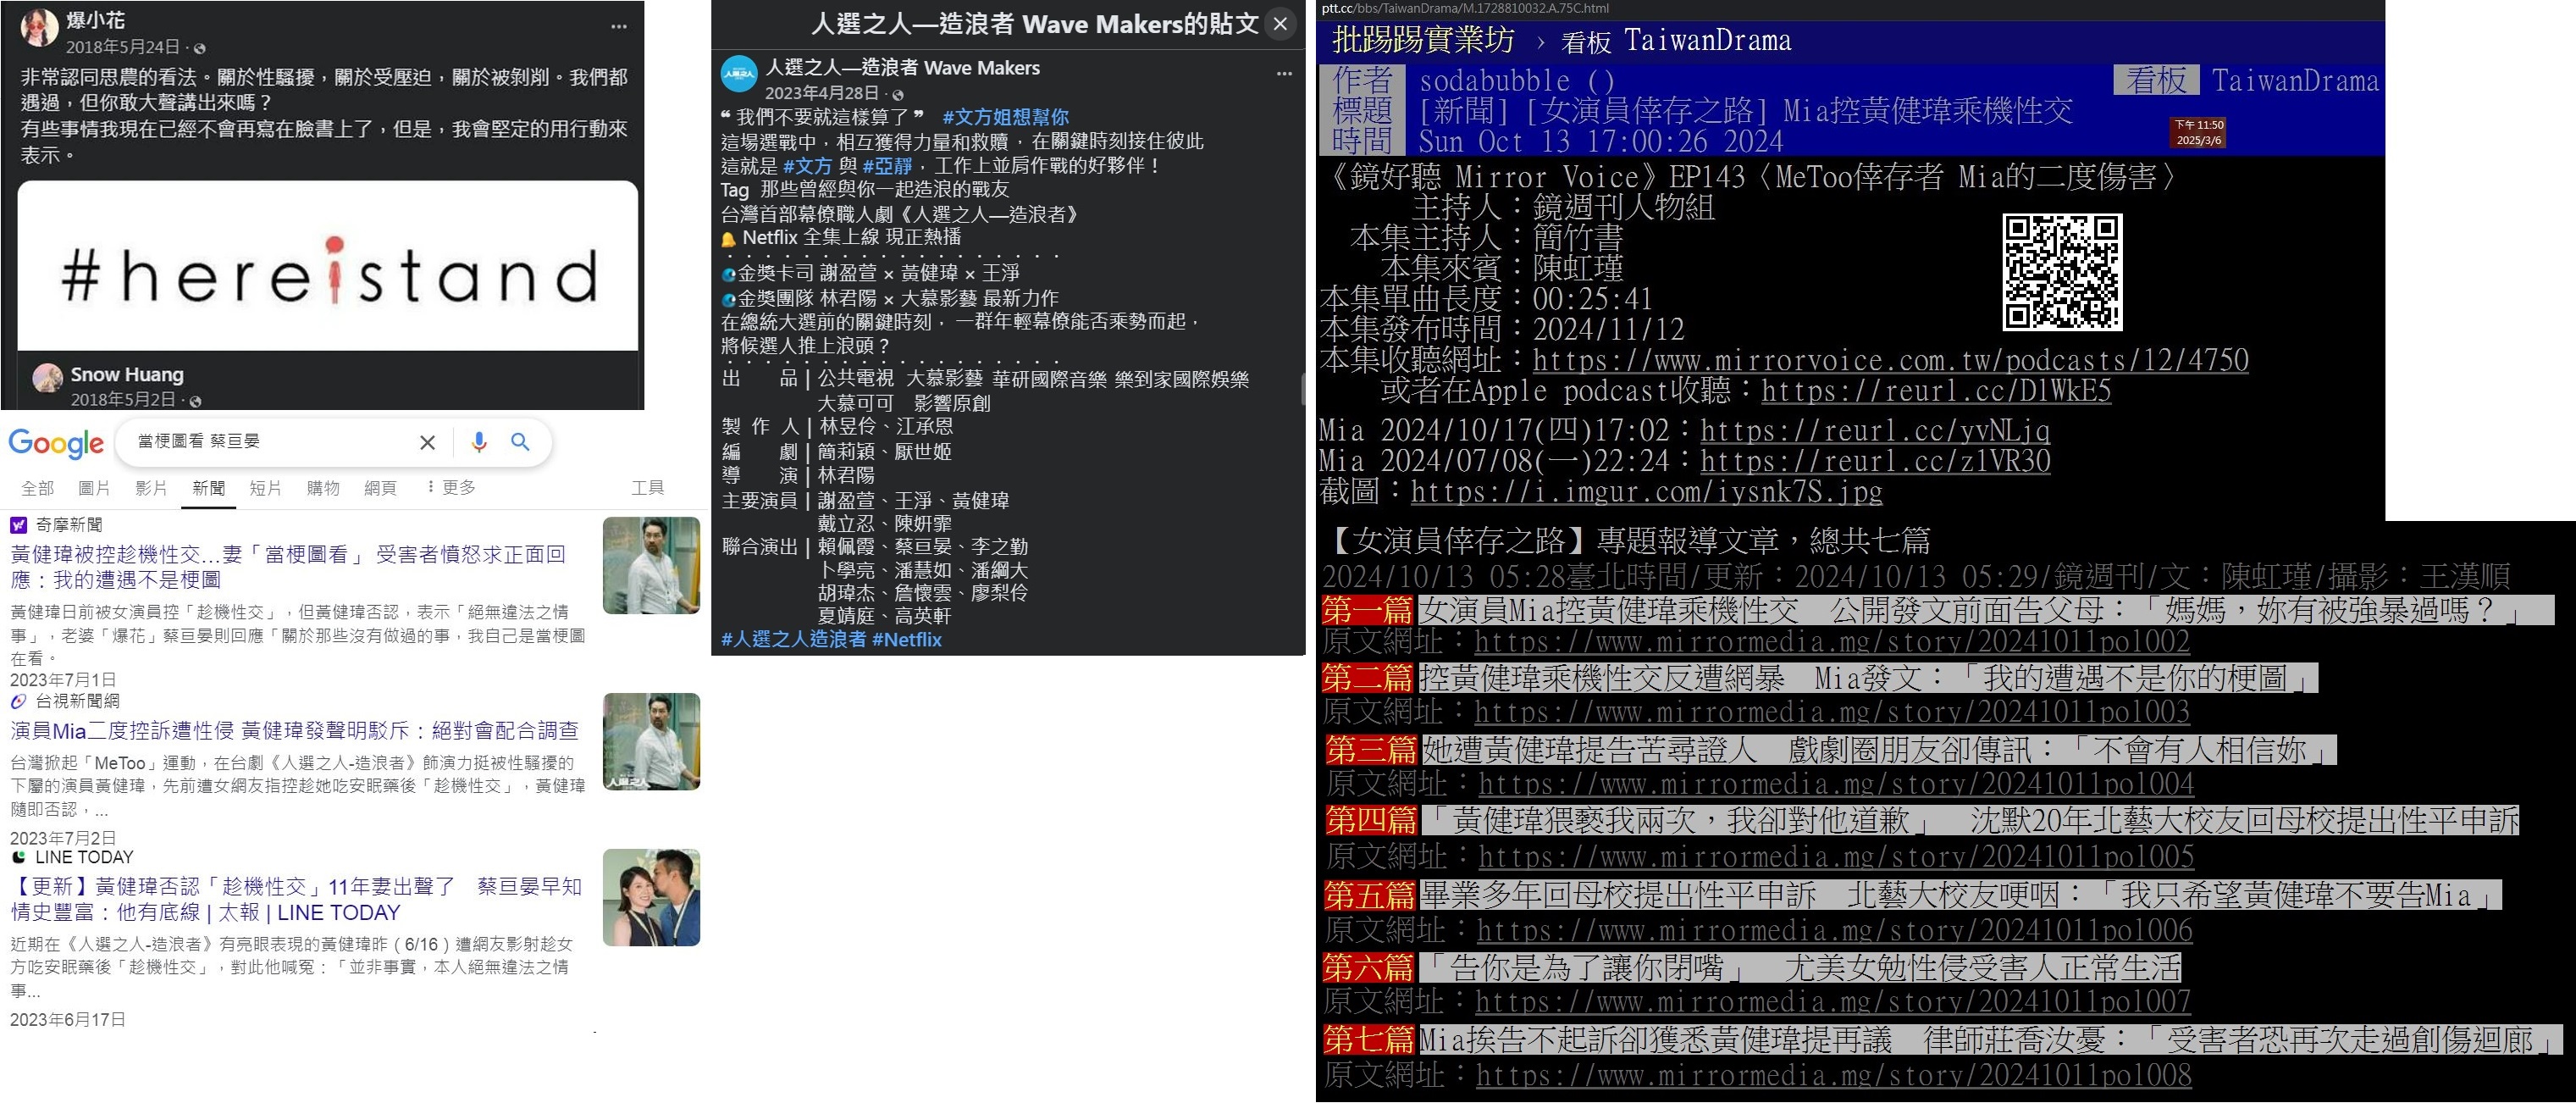Open link reurl.cc/z1VR30
The width and height of the screenshot is (2576, 1103).
click(1875, 461)
